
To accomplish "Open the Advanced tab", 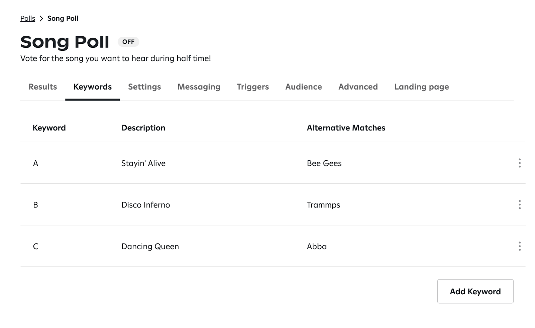I will (358, 87).
